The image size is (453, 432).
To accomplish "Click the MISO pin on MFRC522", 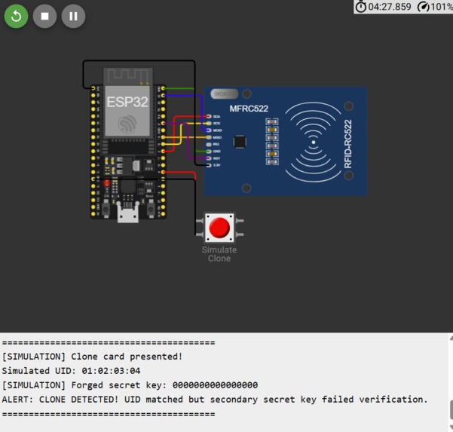I will point(209,137).
